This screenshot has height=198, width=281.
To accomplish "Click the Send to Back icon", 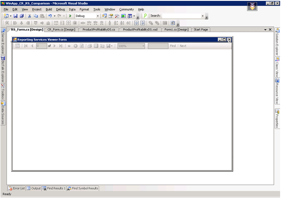I will (157, 23).
